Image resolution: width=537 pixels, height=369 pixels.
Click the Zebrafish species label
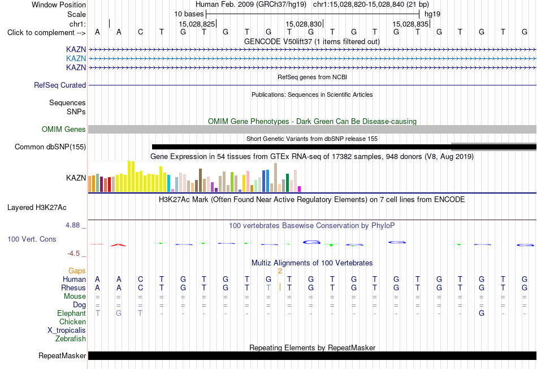tap(71, 338)
